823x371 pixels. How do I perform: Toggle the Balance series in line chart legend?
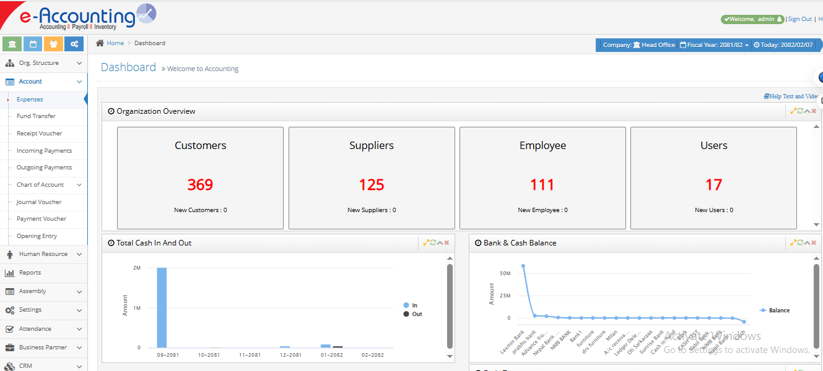[775, 310]
